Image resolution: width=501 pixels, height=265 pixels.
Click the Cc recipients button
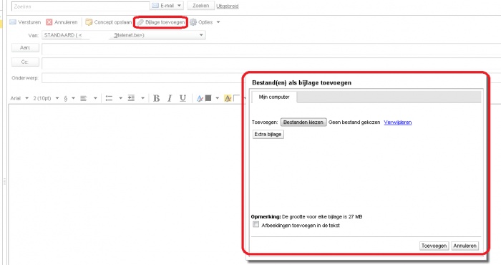pos(25,62)
